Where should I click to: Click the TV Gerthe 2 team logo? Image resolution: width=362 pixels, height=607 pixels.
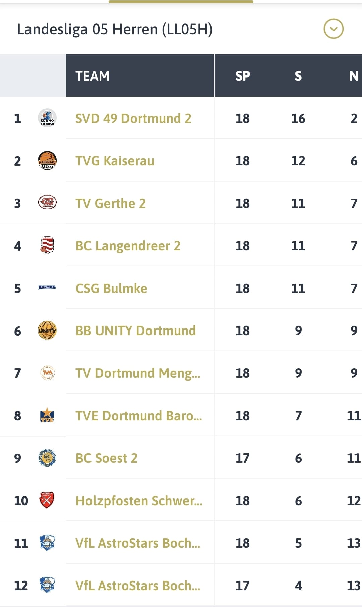[x=47, y=203]
